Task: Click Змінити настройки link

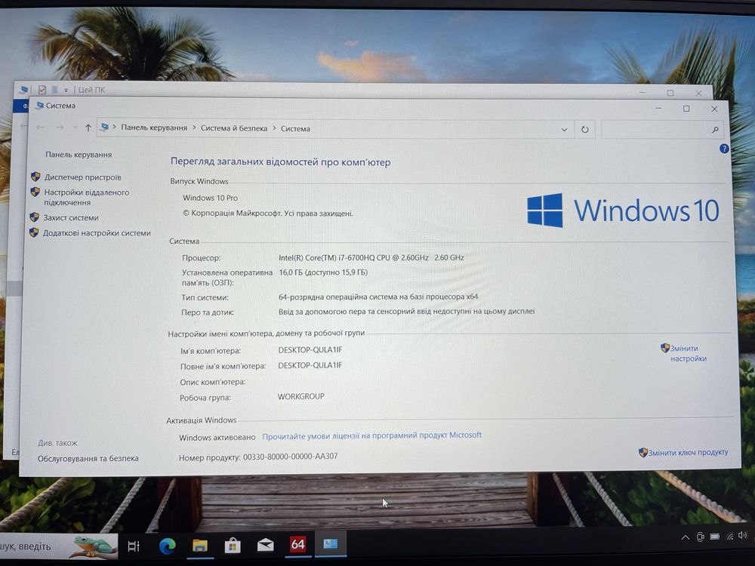Action: [689, 353]
